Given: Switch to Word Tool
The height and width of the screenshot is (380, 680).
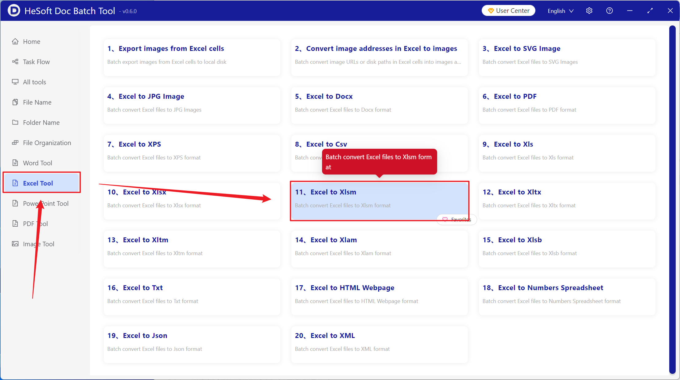Looking at the screenshot, I should 41,163.
